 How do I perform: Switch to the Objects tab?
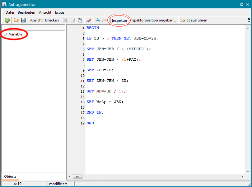click(10, 176)
